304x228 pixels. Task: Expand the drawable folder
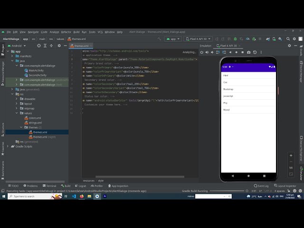(17, 99)
